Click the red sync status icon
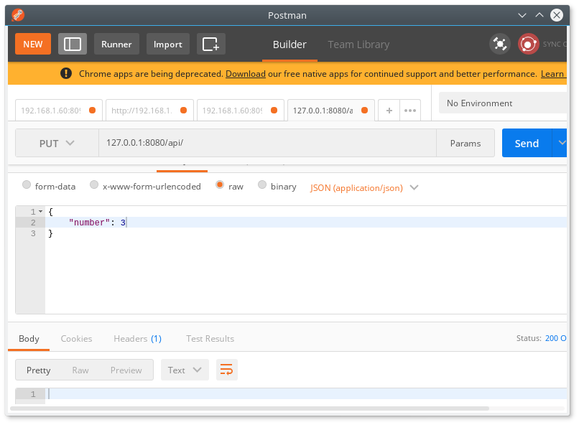This screenshot has width=579, height=425. click(x=528, y=44)
